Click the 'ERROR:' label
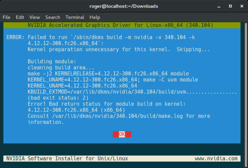The width and height of the screenshot is (248, 168). coord(15,37)
